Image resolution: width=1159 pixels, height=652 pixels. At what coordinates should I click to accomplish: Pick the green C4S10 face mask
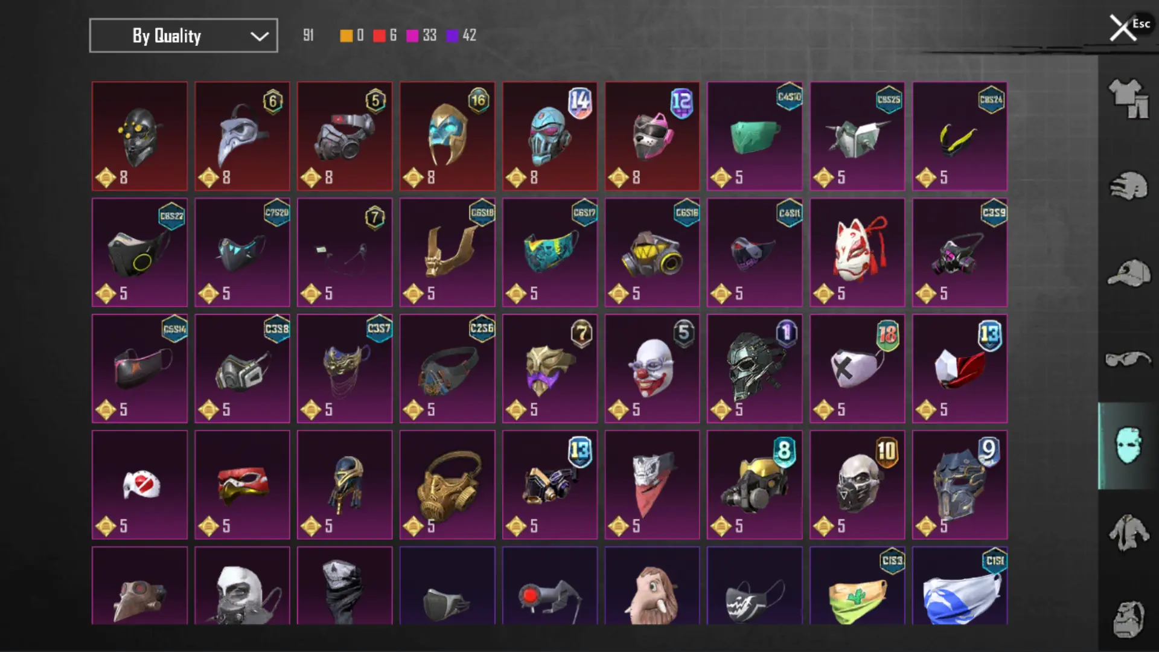(x=755, y=136)
